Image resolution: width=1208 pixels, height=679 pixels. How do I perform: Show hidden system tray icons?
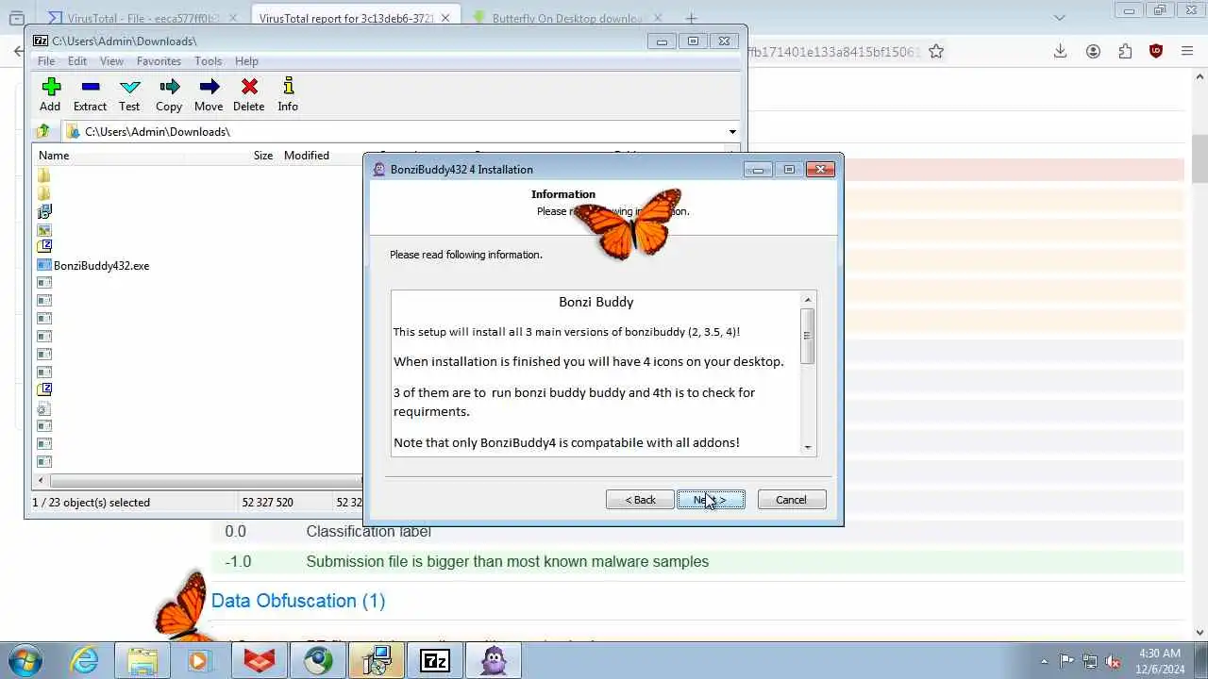pyautogui.click(x=1044, y=661)
